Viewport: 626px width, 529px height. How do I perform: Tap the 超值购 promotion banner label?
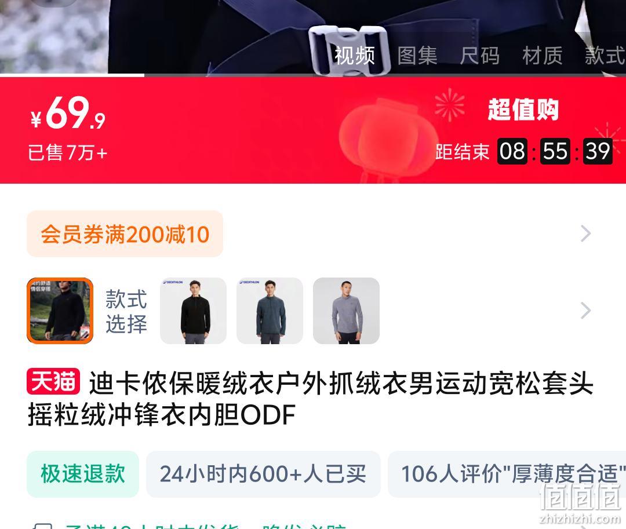point(523,110)
